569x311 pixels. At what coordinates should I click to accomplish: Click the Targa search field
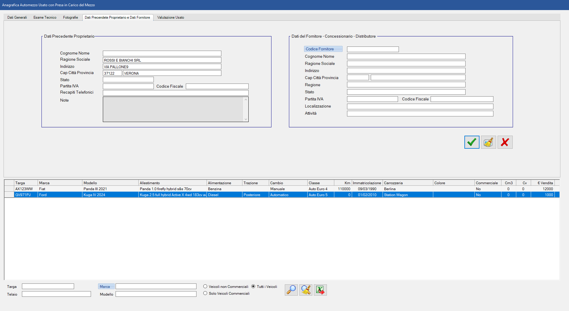48,286
